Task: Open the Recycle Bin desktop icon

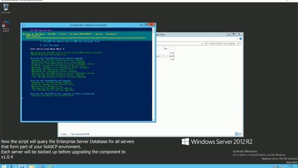Action: click(x=6, y=8)
